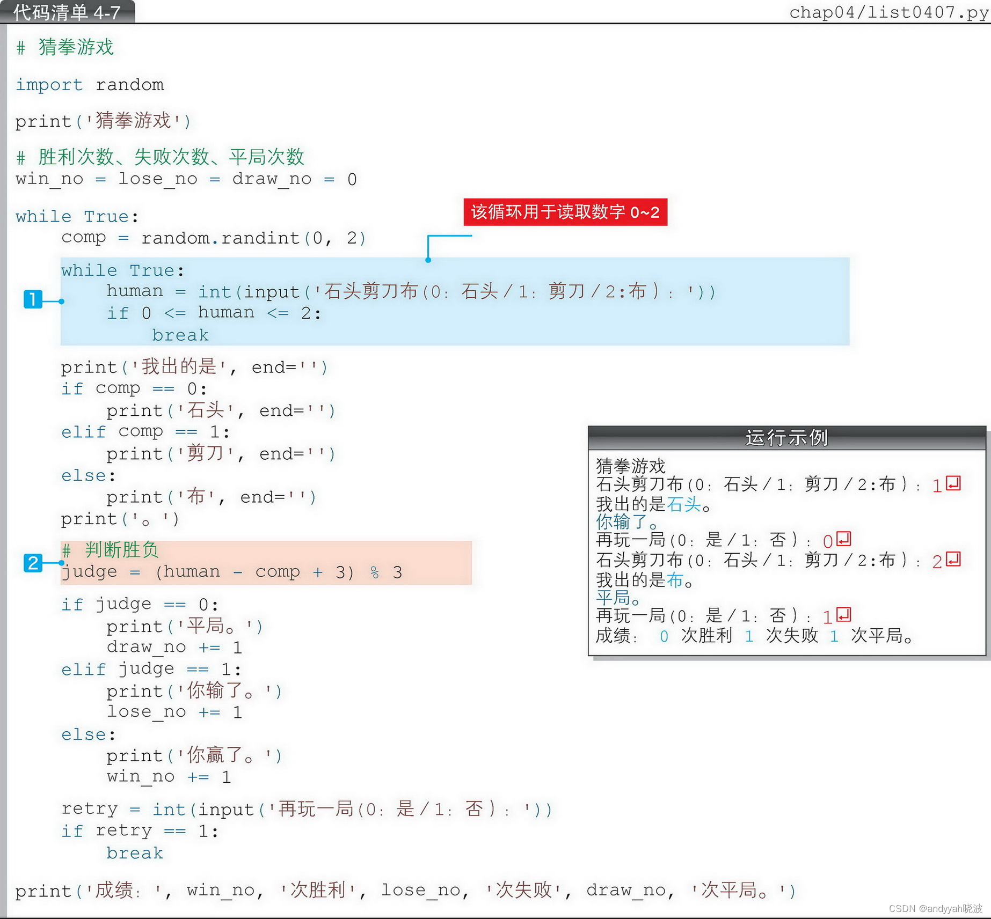Click the red callout '该循环用于读取数字 0~2'
The width and height of the screenshot is (991, 919).
point(565,212)
